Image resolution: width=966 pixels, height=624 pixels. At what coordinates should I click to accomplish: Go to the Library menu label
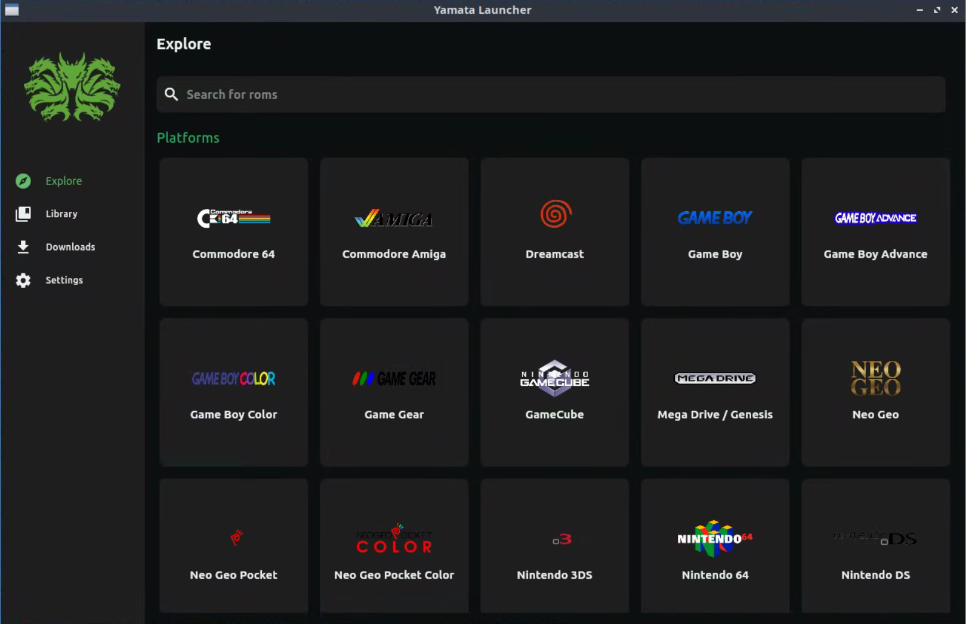pos(61,214)
